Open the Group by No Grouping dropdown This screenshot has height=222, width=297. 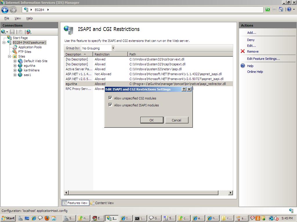113,48
